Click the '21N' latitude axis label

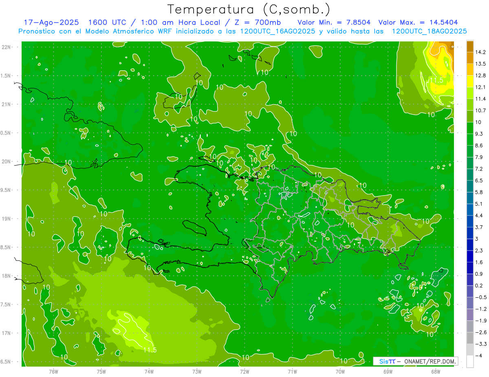tap(6, 104)
